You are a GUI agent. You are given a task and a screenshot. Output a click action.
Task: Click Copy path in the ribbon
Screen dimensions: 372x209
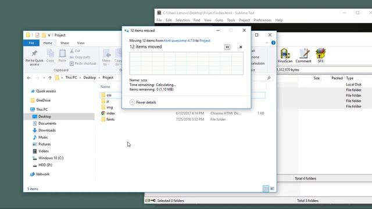80,57
